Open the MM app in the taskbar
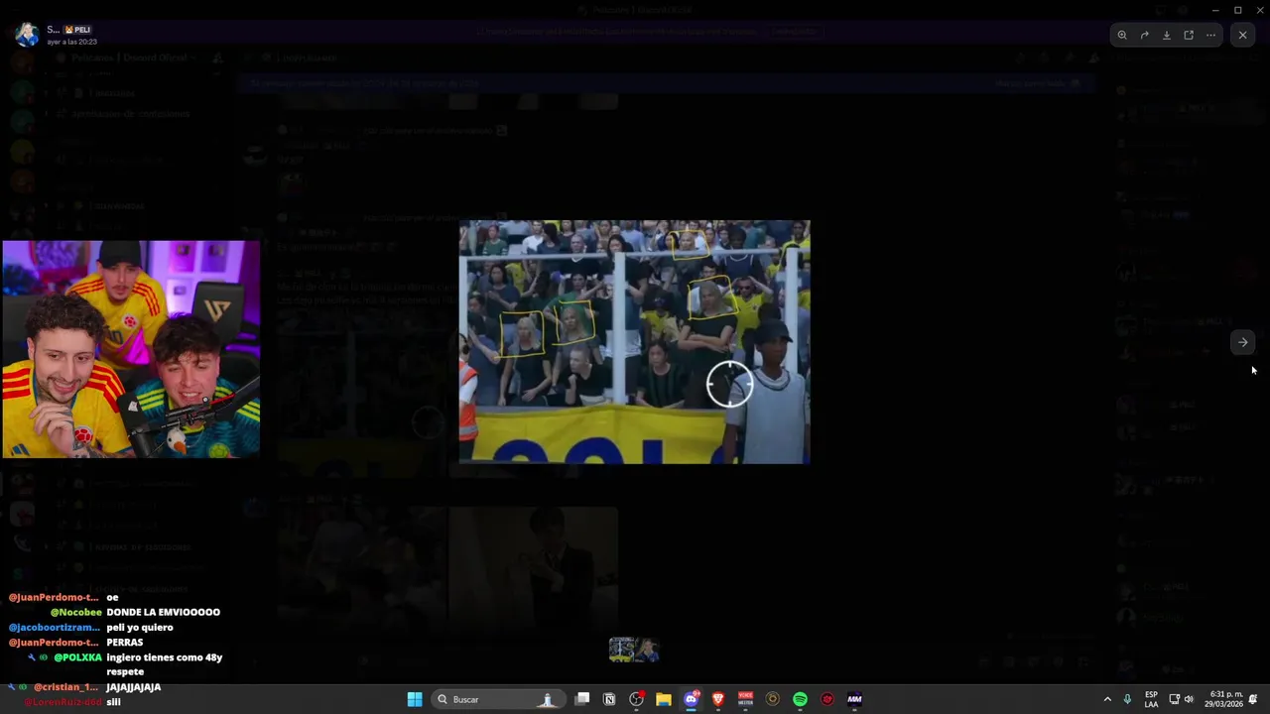1270x714 pixels. [854, 699]
